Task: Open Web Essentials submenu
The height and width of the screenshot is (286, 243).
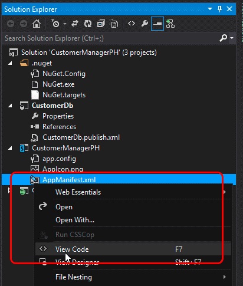Action: (133, 192)
